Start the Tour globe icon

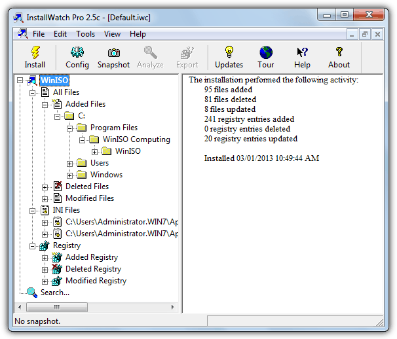(266, 52)
